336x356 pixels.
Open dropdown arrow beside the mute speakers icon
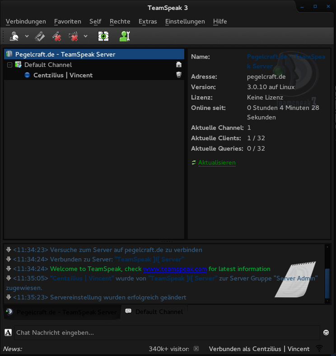click(85, 36)
